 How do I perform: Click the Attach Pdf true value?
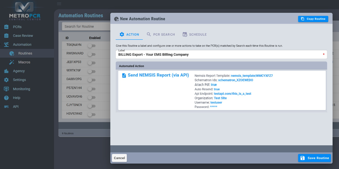pos(214,84)
